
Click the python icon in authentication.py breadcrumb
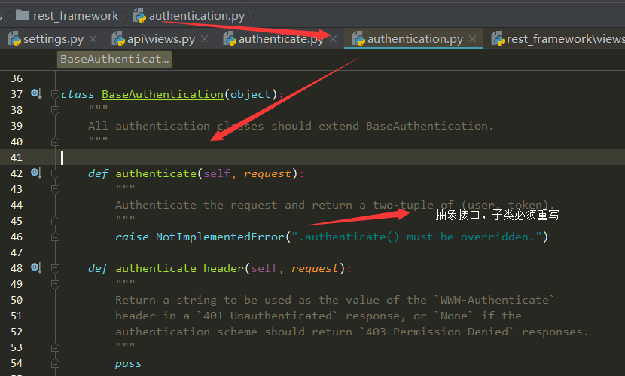[x=139, y=16]
